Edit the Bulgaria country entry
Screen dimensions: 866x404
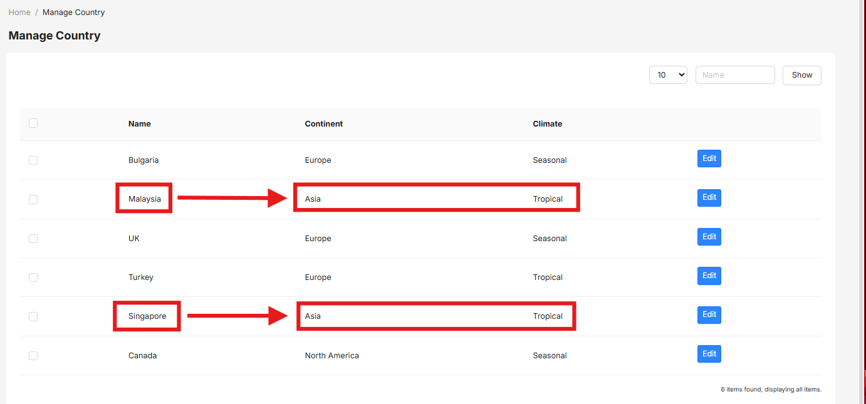coord(709,158)
